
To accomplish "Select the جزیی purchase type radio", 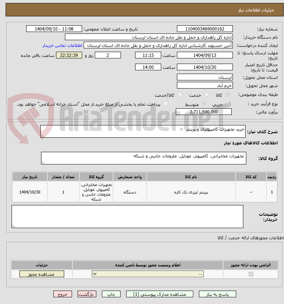I will click(228, 104).
